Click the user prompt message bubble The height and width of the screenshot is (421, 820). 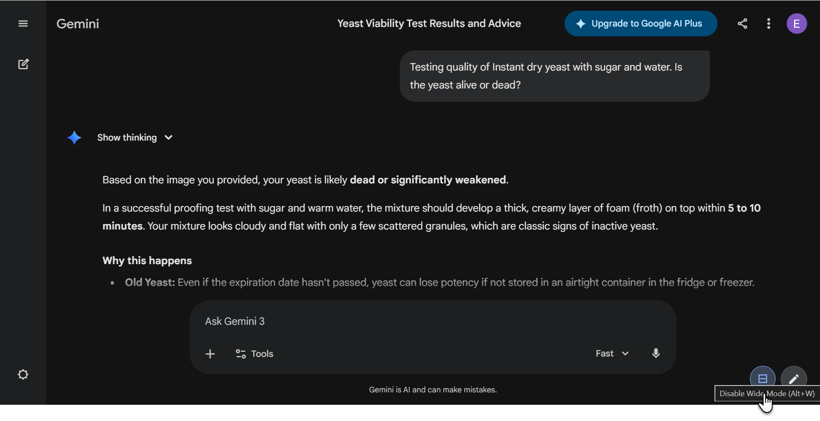click(x=554, y=76)
